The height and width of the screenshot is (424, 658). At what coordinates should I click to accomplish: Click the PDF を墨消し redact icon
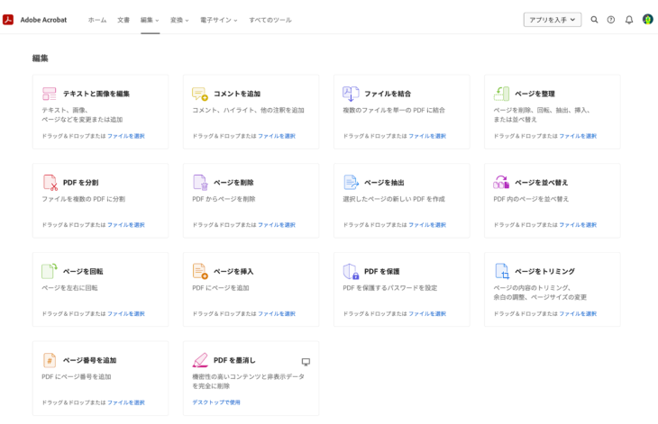200,360
